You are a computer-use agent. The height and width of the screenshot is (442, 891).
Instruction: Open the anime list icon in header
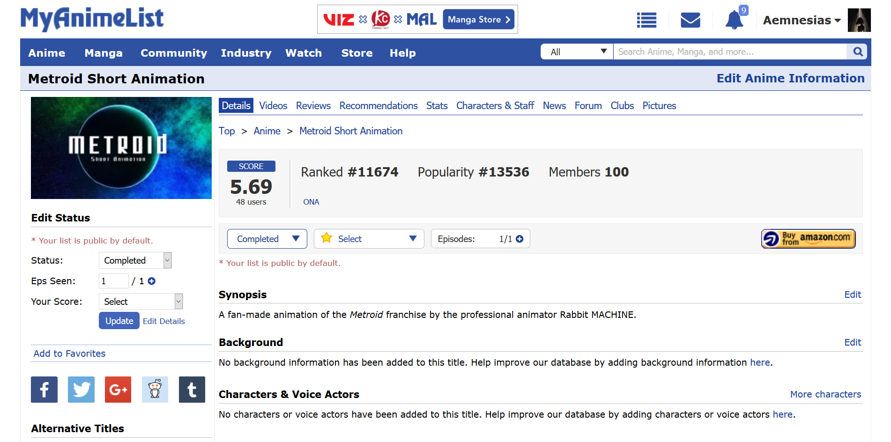coord(646,20)
